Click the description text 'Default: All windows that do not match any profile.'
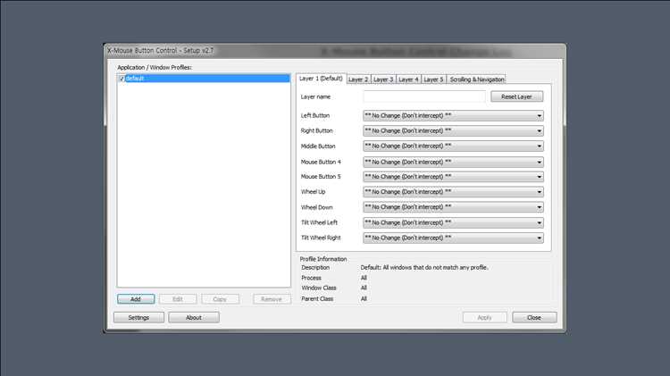 coord(424,267)
